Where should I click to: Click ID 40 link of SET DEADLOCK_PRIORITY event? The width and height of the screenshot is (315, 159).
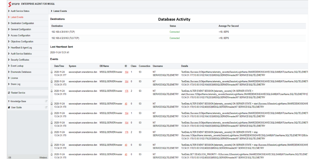[126, 155]
